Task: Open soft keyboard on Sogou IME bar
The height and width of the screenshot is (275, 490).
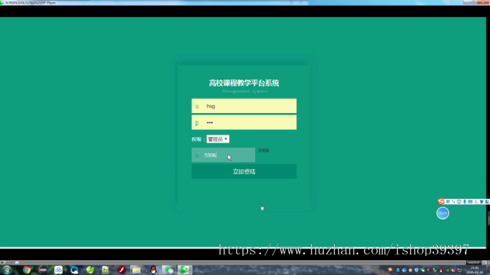Action: coord(470,202)
